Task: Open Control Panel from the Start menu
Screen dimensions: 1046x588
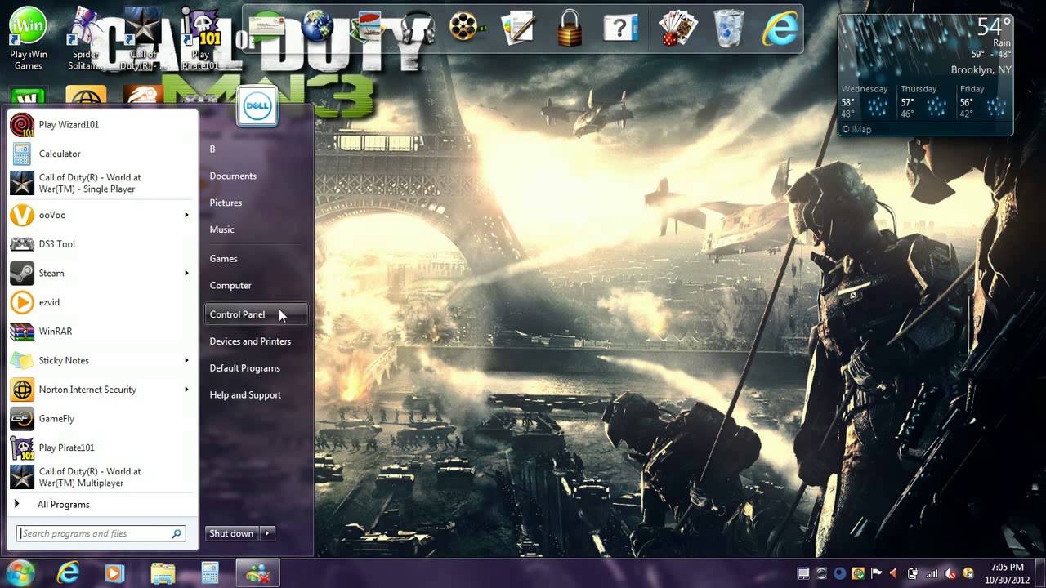Action: 256,314
